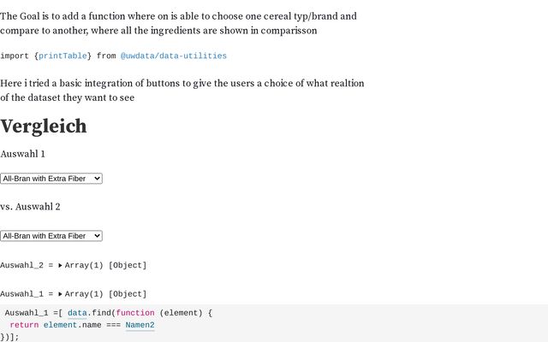Viewport: 548px width, 342px height.
Task: Click the Vergleich heading
Action: pyautogui.click(x=44, y=126)
